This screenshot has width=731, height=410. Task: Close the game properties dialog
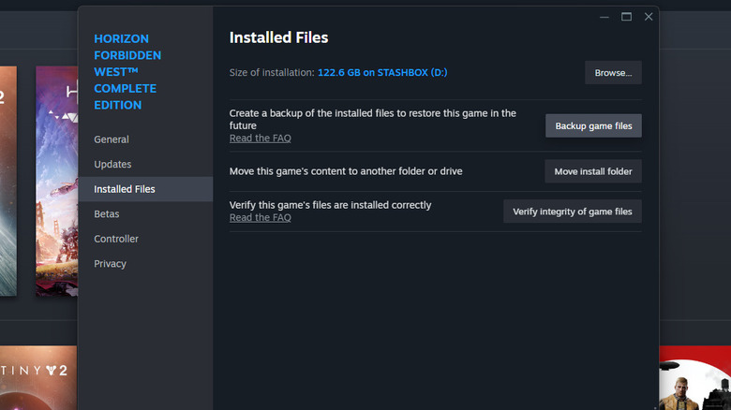(x=648, y=17)
